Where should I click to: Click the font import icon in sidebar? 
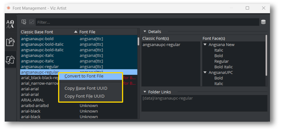coord(10,42)
